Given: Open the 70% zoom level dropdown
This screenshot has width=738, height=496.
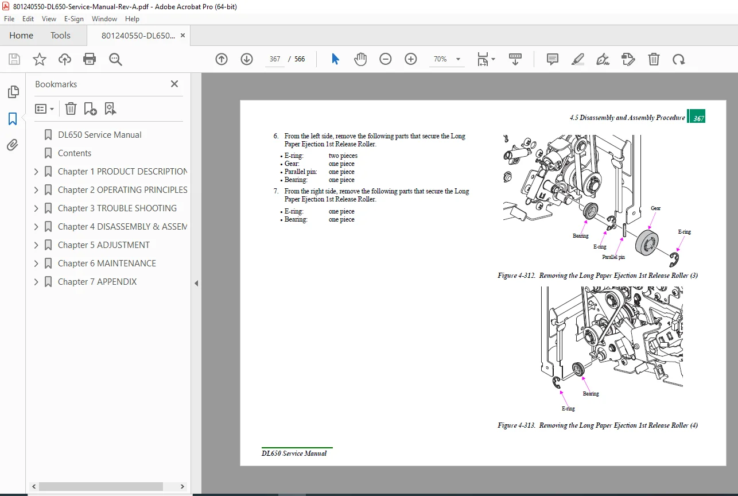Looking at the screenshot, I should [x=447, y=59].
